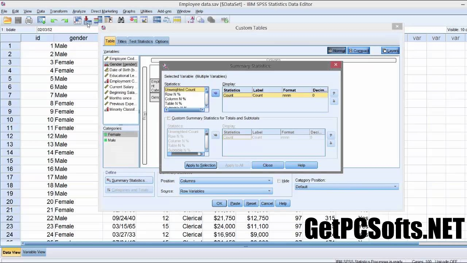Click the Run descriptive statistics icon
467x263 pixels.
[108, 20]
